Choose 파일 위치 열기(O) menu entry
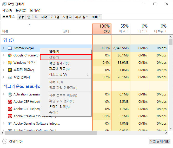Viewport: 173px width, 148px height. (x=66, y=101)
